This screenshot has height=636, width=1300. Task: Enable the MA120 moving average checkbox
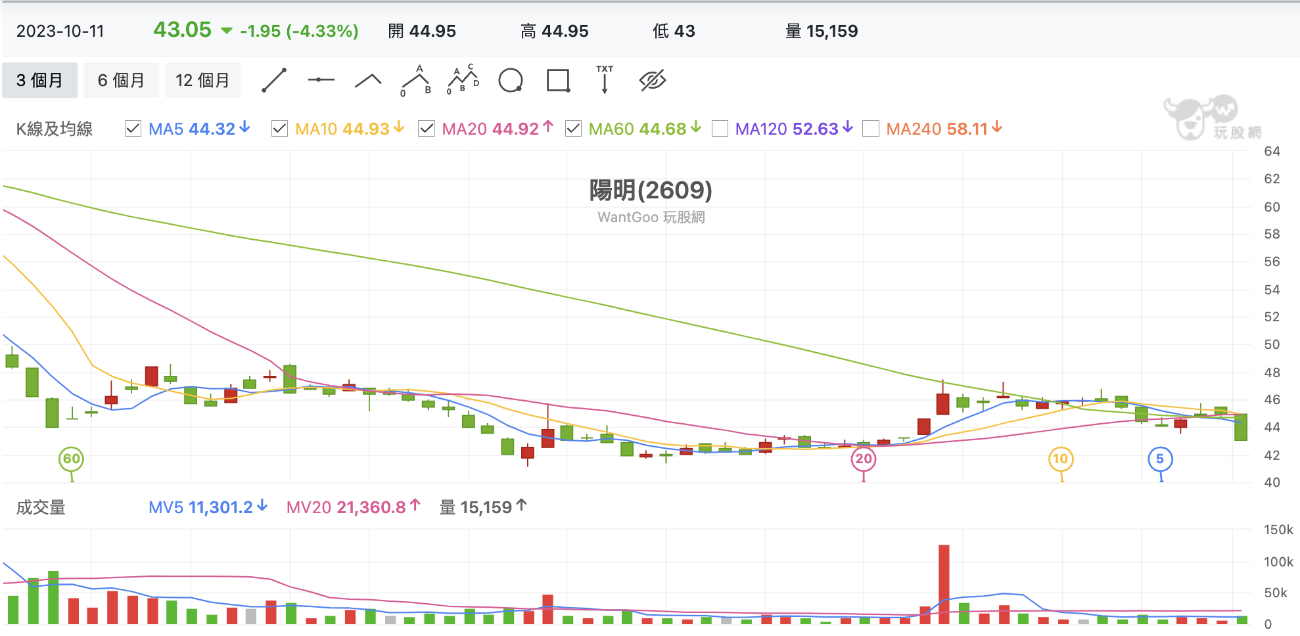click(720, 129)
